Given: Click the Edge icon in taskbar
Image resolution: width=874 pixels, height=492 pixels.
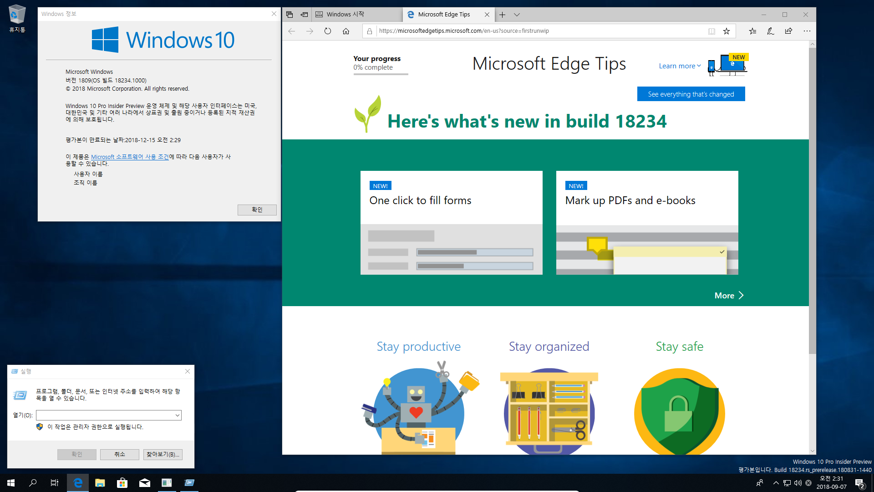Looking at the screenshot, I should (x=78, y=483).
